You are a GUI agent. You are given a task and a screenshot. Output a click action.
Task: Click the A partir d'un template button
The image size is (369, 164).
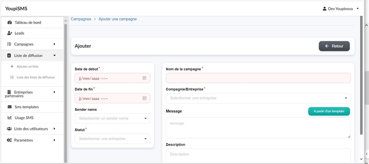pyautogui.click(x=329, y=111)
